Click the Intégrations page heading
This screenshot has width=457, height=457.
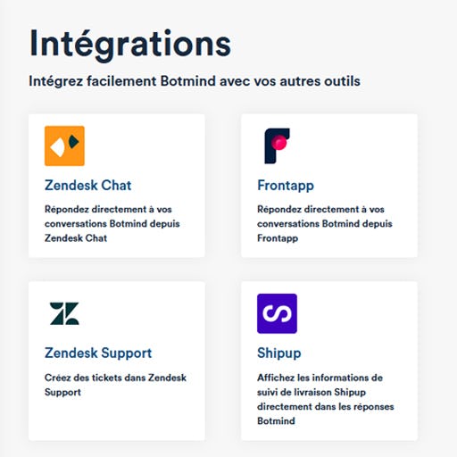point(130,45)
